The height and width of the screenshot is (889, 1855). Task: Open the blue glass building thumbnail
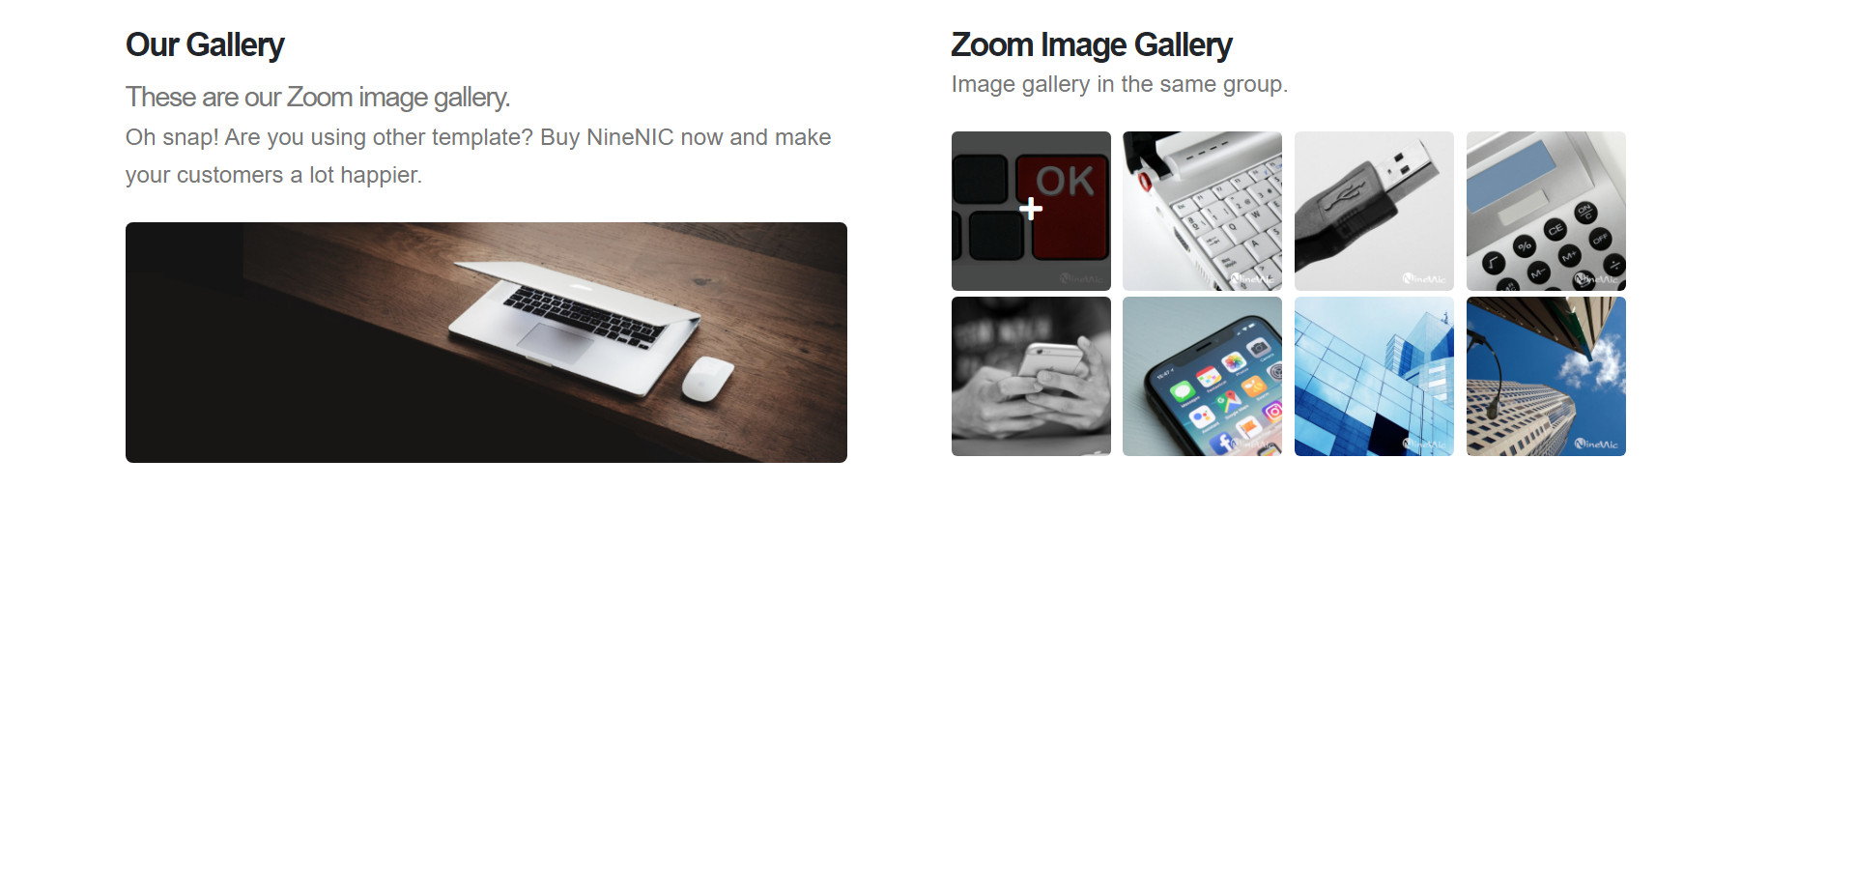[1374, 376]
